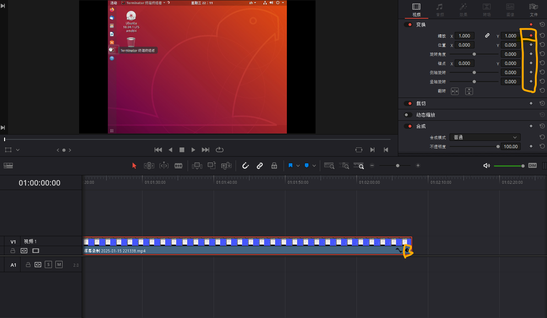The width and height of the screenshot is (547, 318).
Task: Adjust the 不透明度 opacity slider handle
Action: click(x=498, y=146)
